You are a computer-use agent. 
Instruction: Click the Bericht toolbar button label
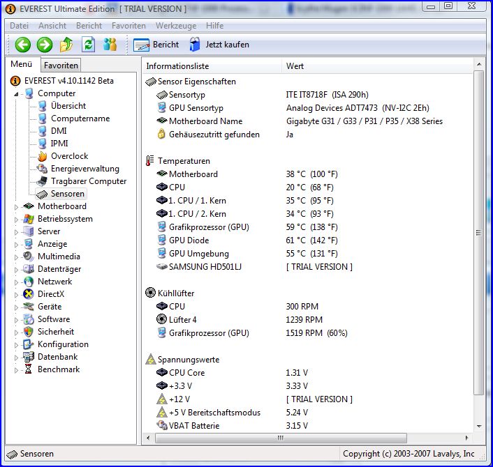tap(165, 45)
